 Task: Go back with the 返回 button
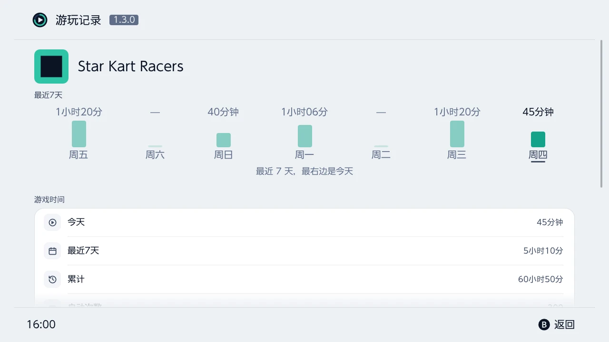click(x=557, y=324)
